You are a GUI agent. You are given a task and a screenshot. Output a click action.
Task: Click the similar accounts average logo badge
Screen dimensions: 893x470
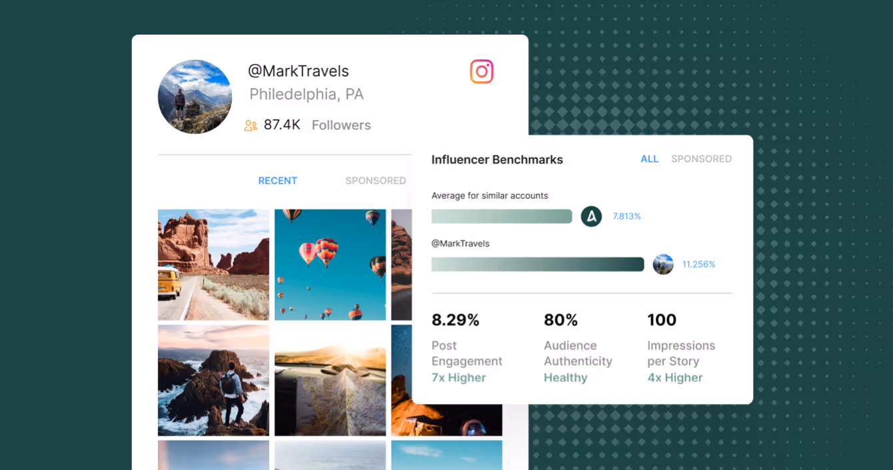(591, 216)
